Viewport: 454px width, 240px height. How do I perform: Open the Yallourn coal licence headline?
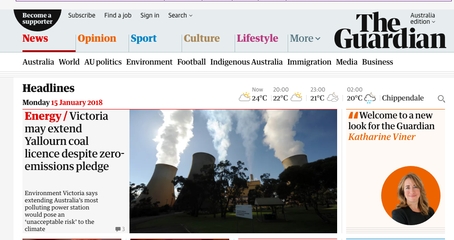point(74,141)
